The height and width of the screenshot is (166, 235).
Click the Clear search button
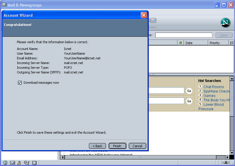pos(224,35)
